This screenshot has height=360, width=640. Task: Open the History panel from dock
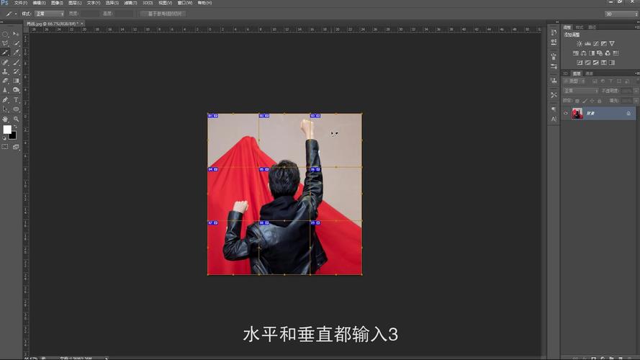click(554, 32)
